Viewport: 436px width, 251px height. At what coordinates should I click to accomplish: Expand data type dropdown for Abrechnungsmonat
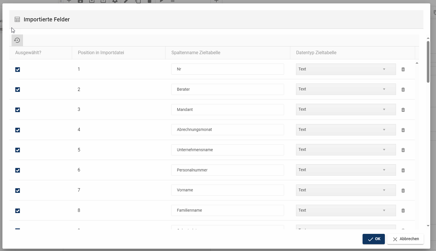[346, 130]
